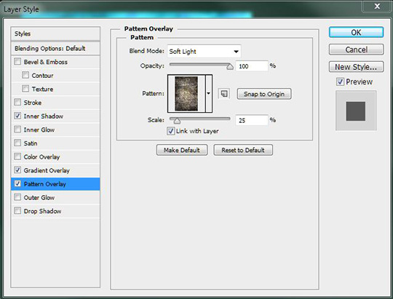Image resolution: width=393 pixels, height=299 pixels.
Task: Enable the Bevel & Emboss checkbox
Action: pos(17,61)
